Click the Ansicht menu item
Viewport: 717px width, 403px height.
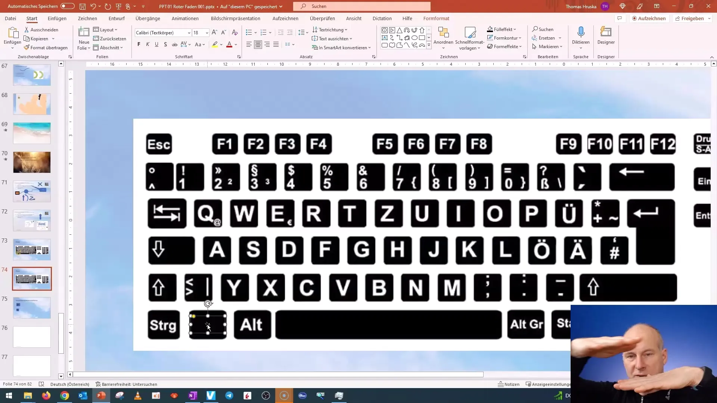click(x=354, y=18)
